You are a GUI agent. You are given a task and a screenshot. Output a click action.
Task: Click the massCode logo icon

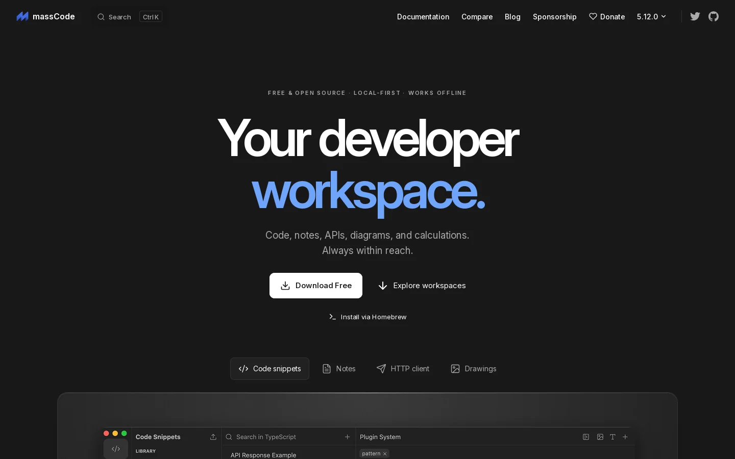click(22, 16)
